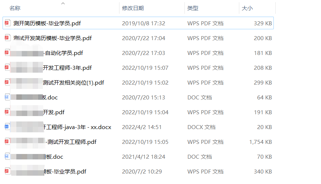Click PDF icon of 开发工程师-3年.pdf file
This screenshot has width=321, height=184.
(x=7, y=67)
